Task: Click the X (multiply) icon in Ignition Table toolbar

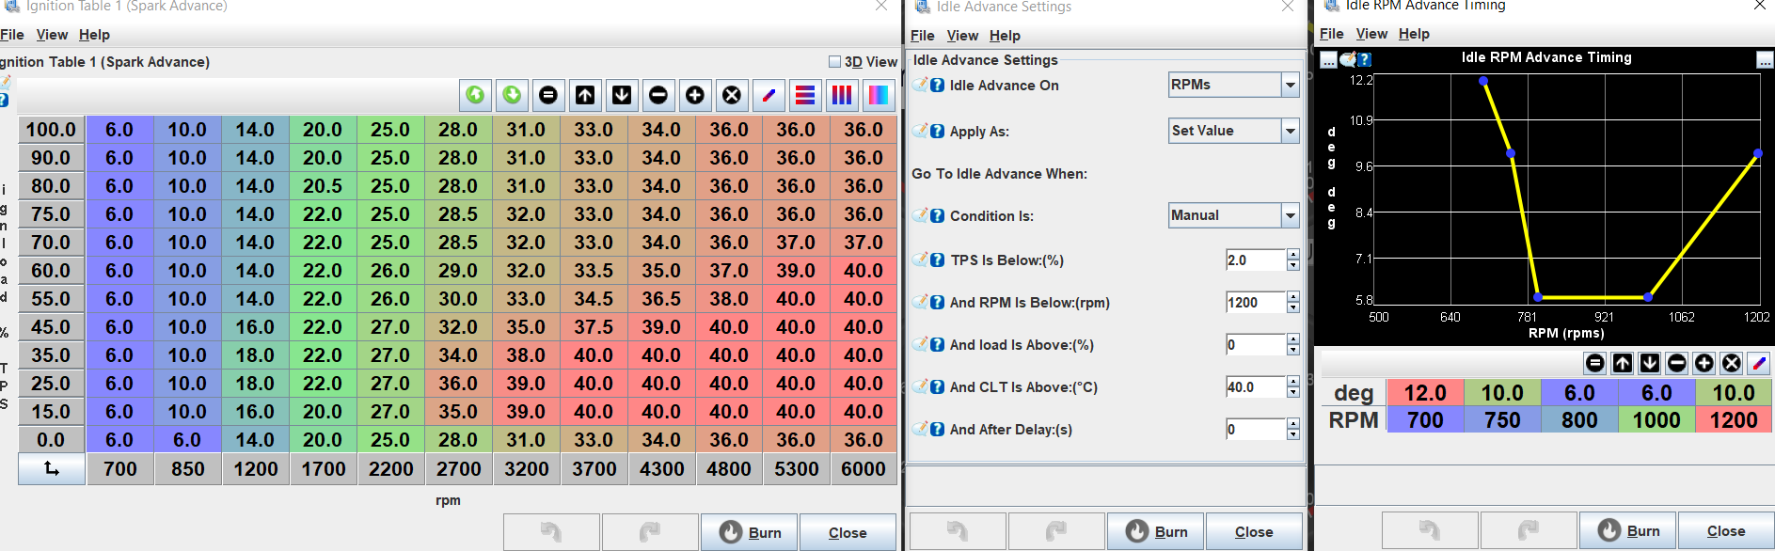Action: pyautogui.click(x=732, y=95)
